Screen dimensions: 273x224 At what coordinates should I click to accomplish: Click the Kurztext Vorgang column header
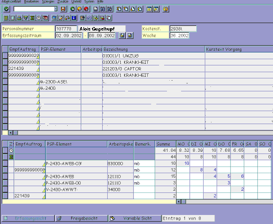click(x=239, y=49)
